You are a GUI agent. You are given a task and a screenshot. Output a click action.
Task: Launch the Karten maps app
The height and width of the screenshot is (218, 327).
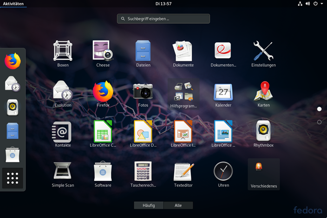pos(263,94)
